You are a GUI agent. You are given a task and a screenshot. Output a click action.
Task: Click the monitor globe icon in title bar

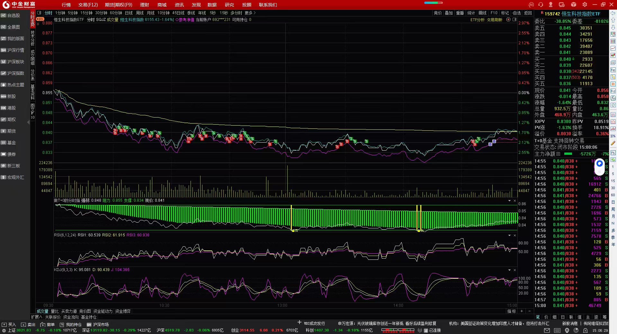[562, 4]
